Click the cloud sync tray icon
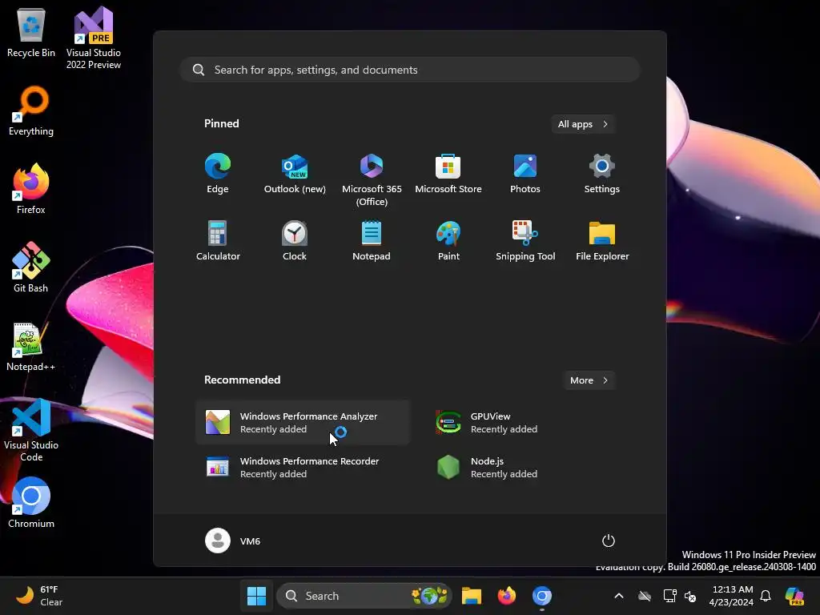The image size is (820, 615). point(645,596)
